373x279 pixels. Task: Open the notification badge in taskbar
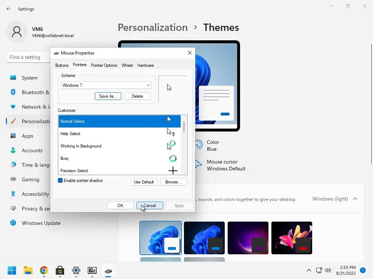(x=363, y=270)
